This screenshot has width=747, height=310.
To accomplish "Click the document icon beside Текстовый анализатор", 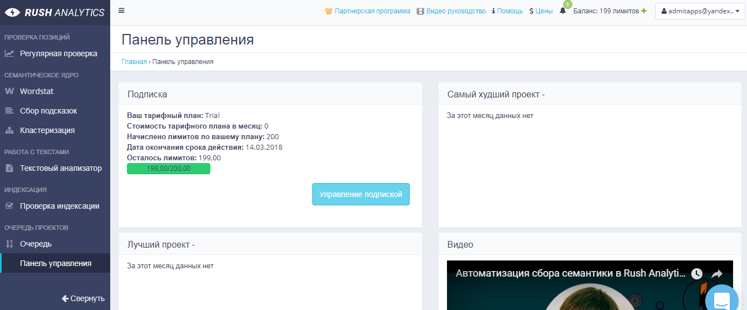I will click(9, 168).
